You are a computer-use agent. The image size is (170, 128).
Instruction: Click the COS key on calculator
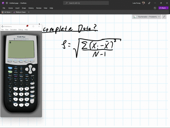[21, 81]
